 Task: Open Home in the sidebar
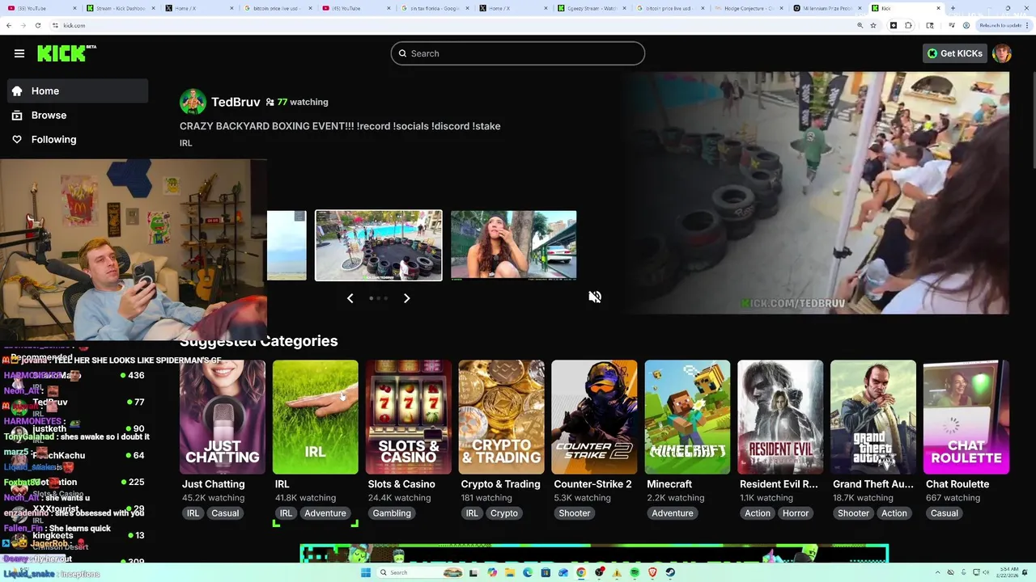point(78,91)
